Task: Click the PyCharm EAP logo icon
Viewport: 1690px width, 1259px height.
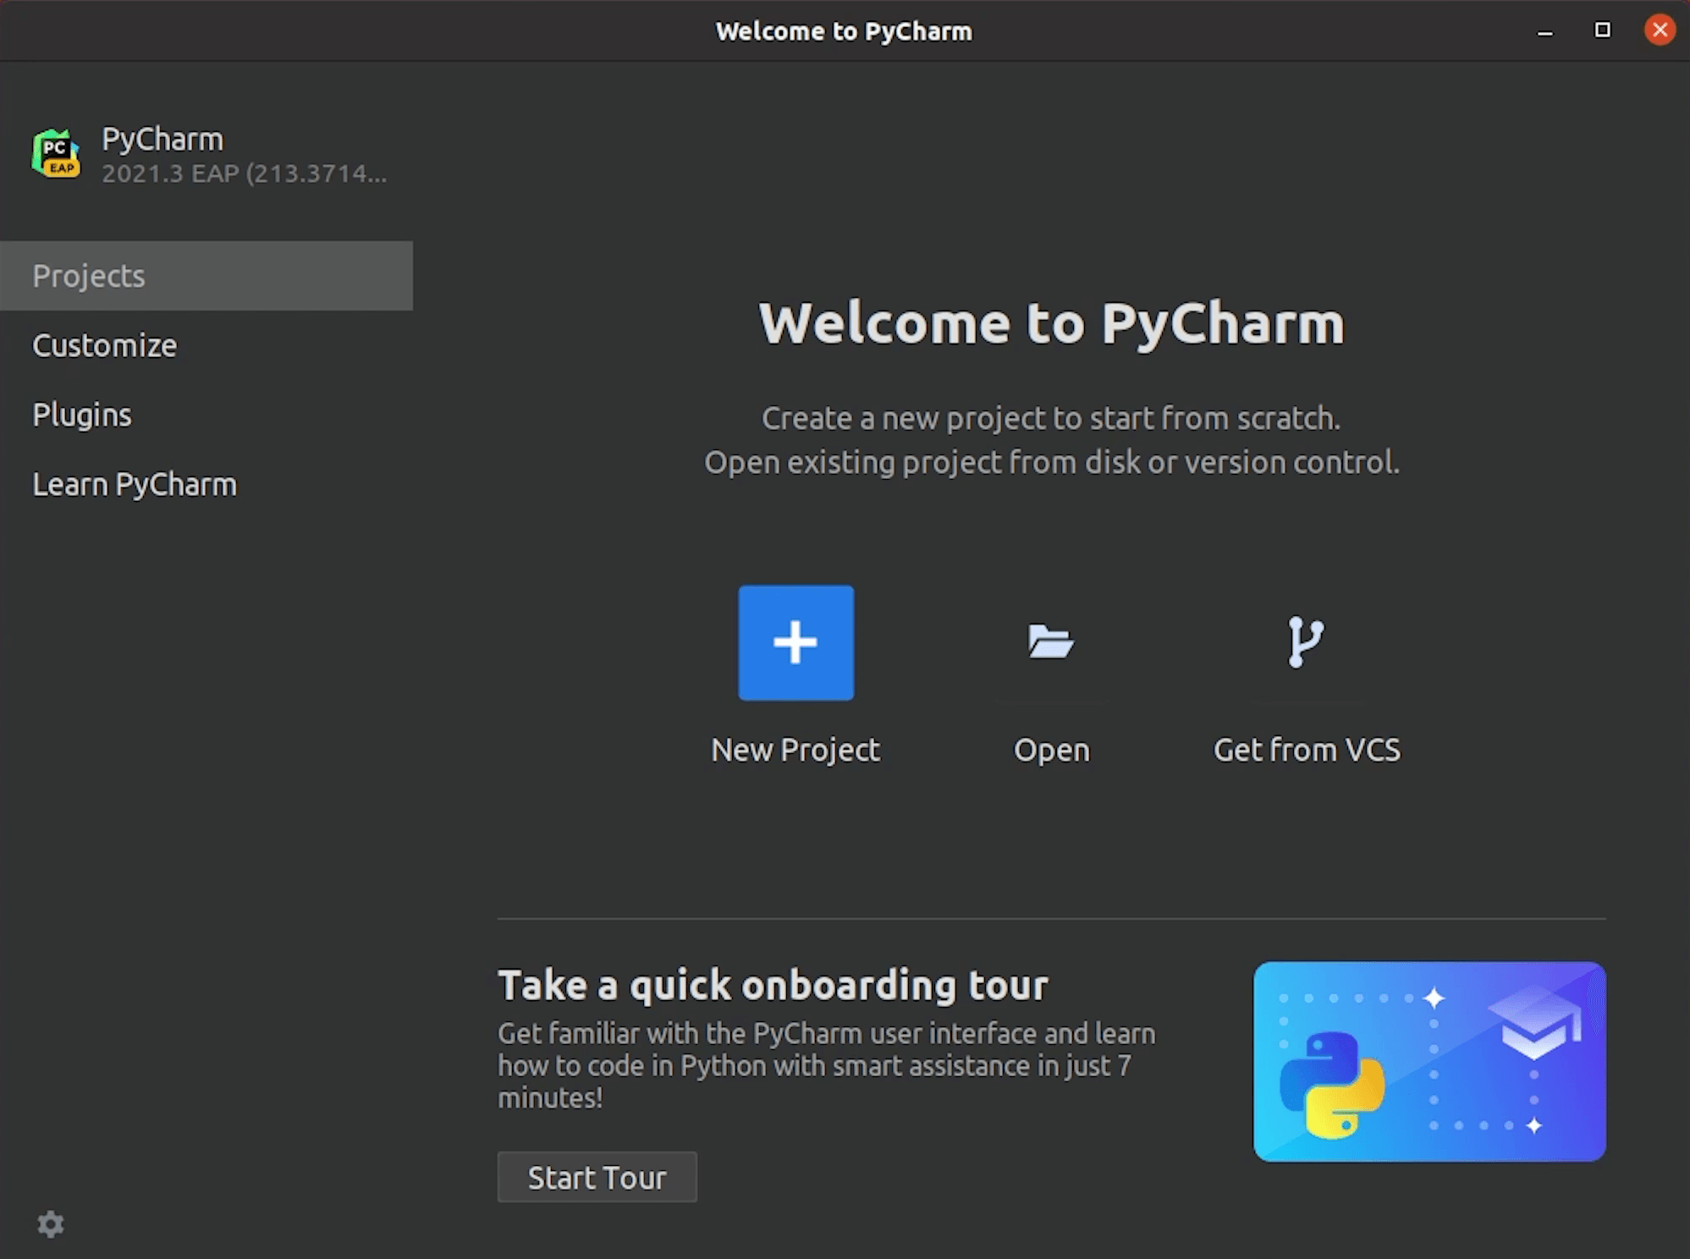Action: pos(56,154)
